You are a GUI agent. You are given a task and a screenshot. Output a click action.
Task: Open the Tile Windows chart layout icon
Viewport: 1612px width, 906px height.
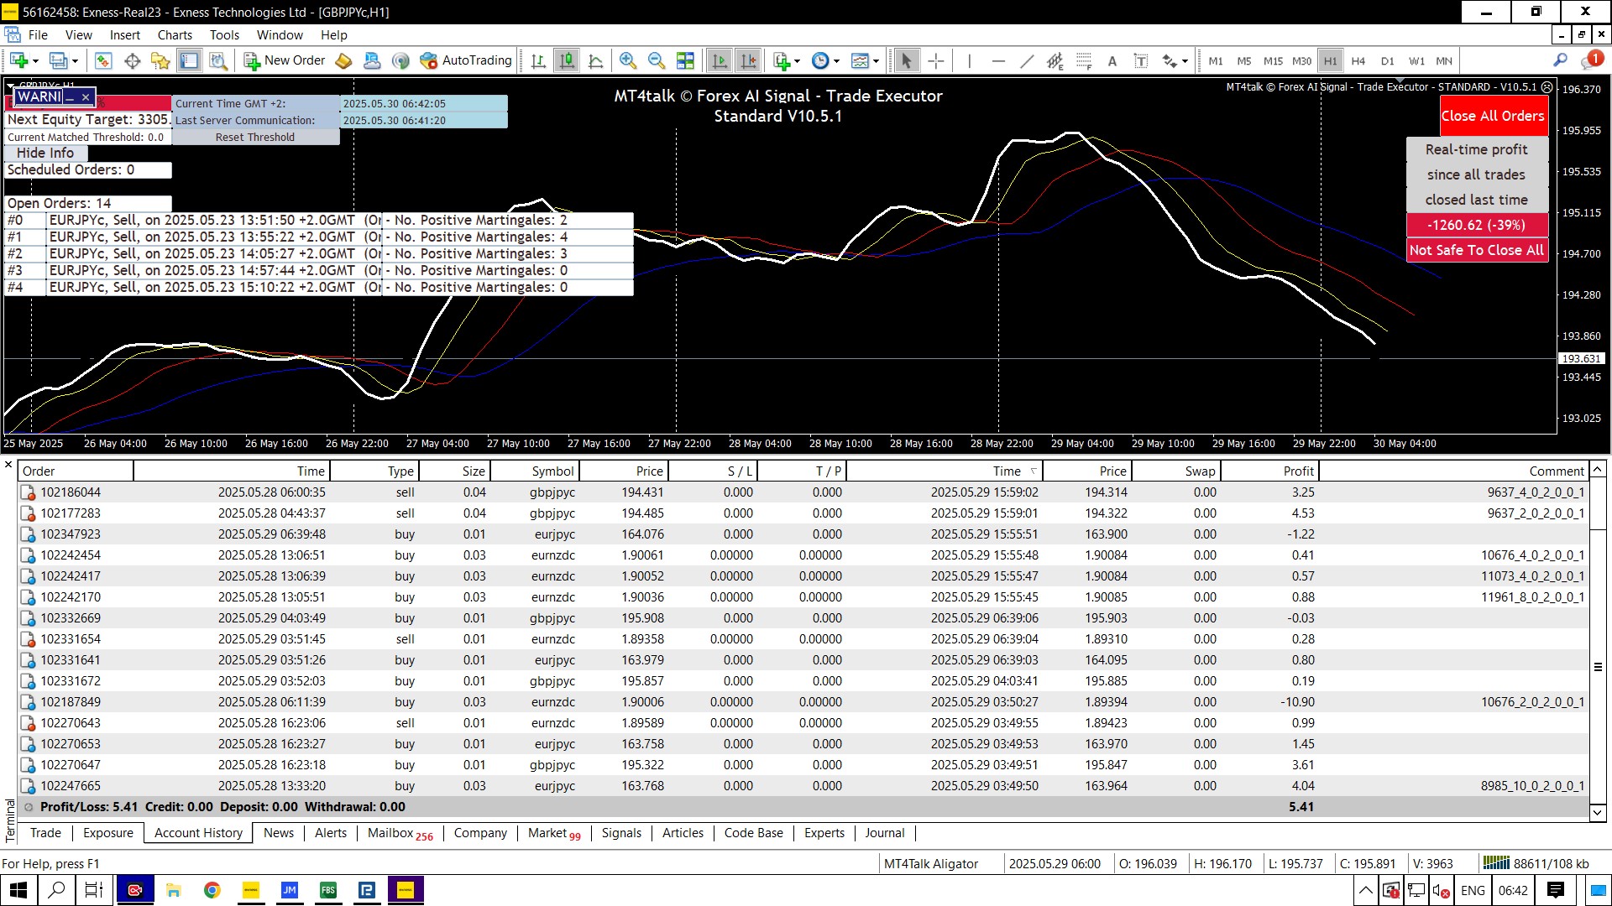click(x=685, y=60)
